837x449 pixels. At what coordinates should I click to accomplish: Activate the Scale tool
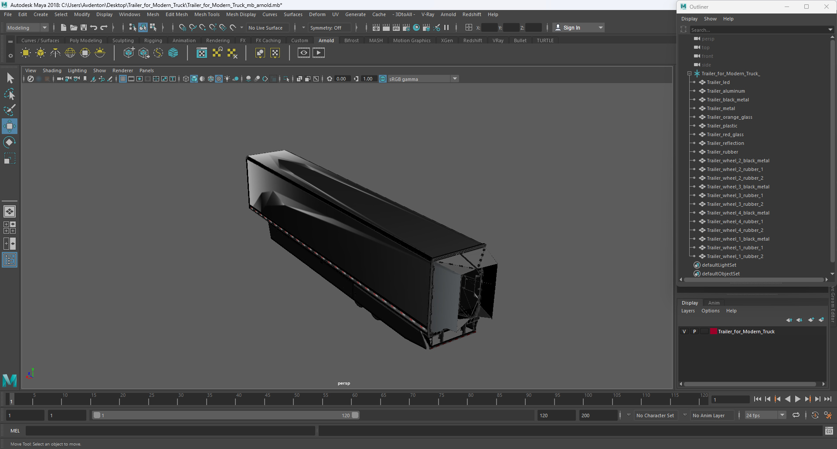click(x=10, y=158)
